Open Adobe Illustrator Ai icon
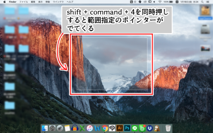The height and width of the screenshot is (133, 213). click(120, 128)
